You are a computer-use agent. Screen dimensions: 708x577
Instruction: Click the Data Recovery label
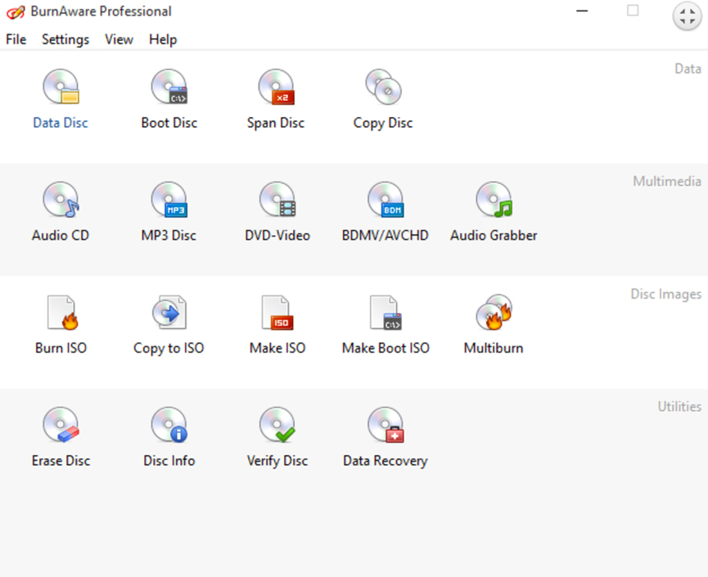pos(385,461)
